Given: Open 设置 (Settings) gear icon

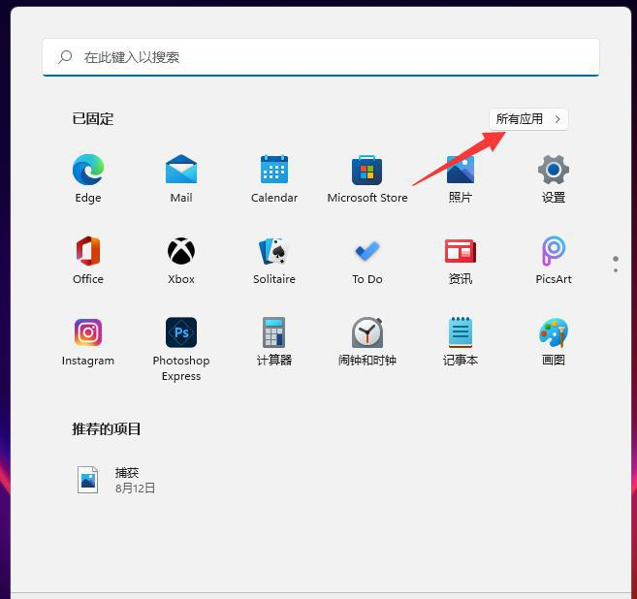Looking at the screenshot, I should point(553,171).
